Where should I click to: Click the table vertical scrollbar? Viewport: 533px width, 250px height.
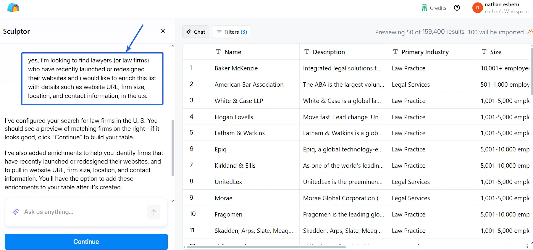[x=531, y=72]
